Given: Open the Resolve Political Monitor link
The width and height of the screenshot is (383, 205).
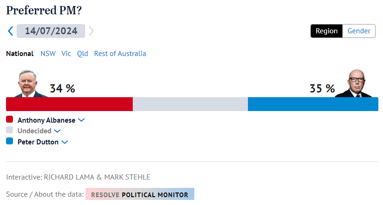Looking at the screenshot, I should (140, 194).
